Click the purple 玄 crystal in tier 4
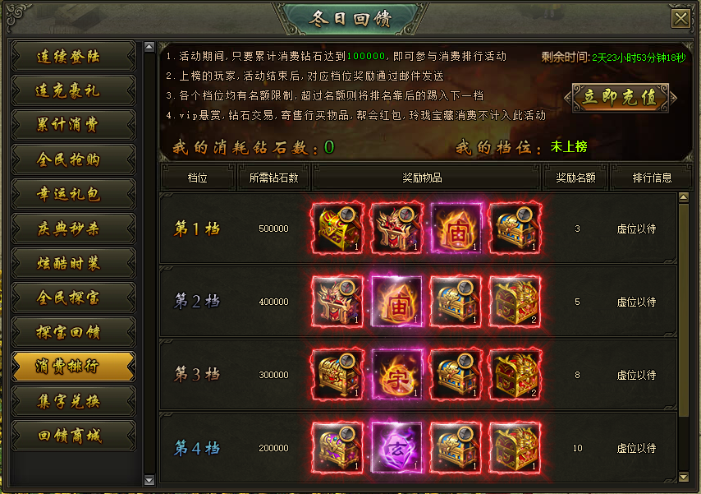701x494 pixels. pyautogui.click(x=397, y=447)
